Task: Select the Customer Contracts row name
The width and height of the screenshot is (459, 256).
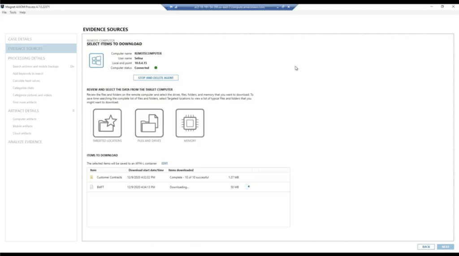Action: pos(109,177)
